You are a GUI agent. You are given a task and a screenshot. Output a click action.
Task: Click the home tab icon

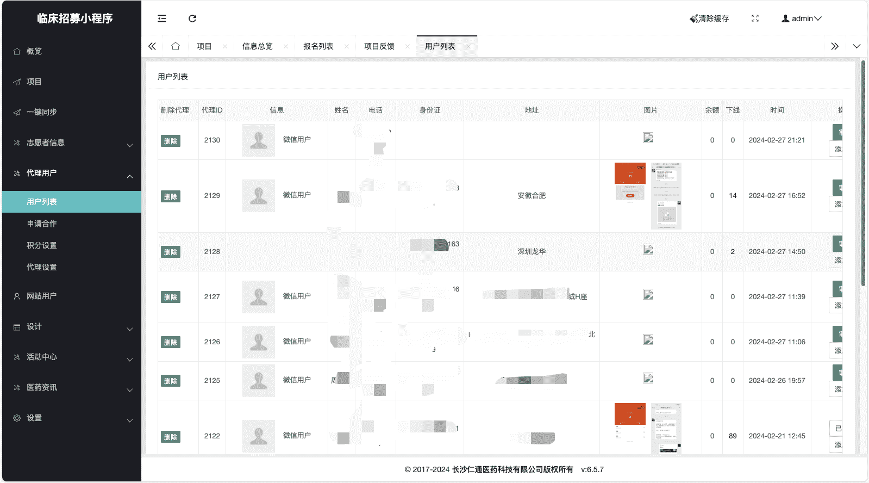pos(175,46)
